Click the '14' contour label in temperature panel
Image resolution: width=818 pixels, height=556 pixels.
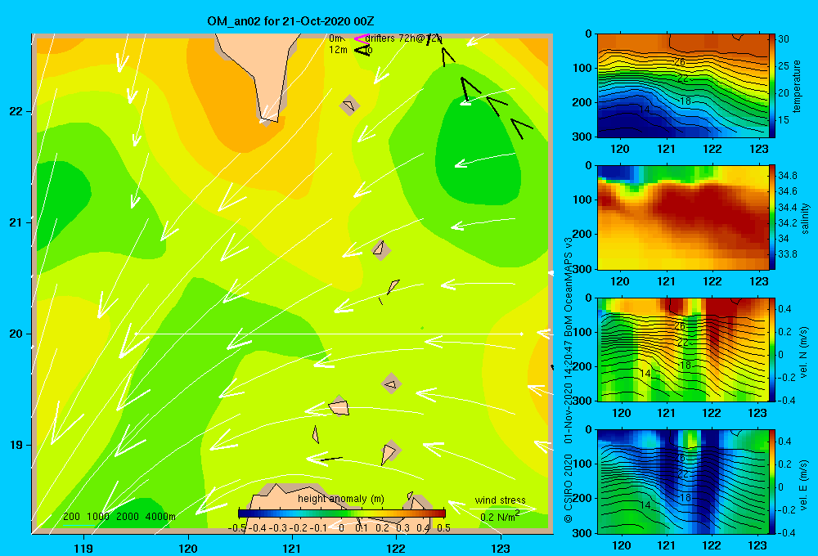click(x=645, y=110)
